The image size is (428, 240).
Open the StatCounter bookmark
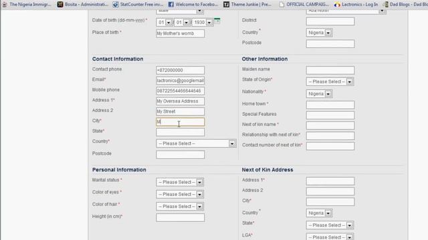(138, 5)
